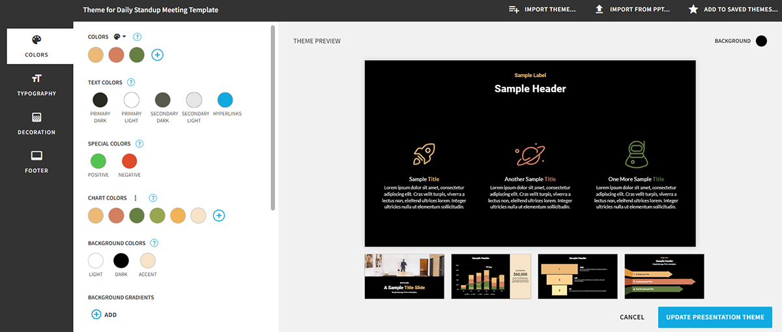Open the Colors tab palette icon

click(36, 40)
